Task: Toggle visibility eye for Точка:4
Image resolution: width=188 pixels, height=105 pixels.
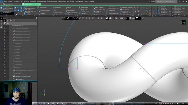Action: 5,58
